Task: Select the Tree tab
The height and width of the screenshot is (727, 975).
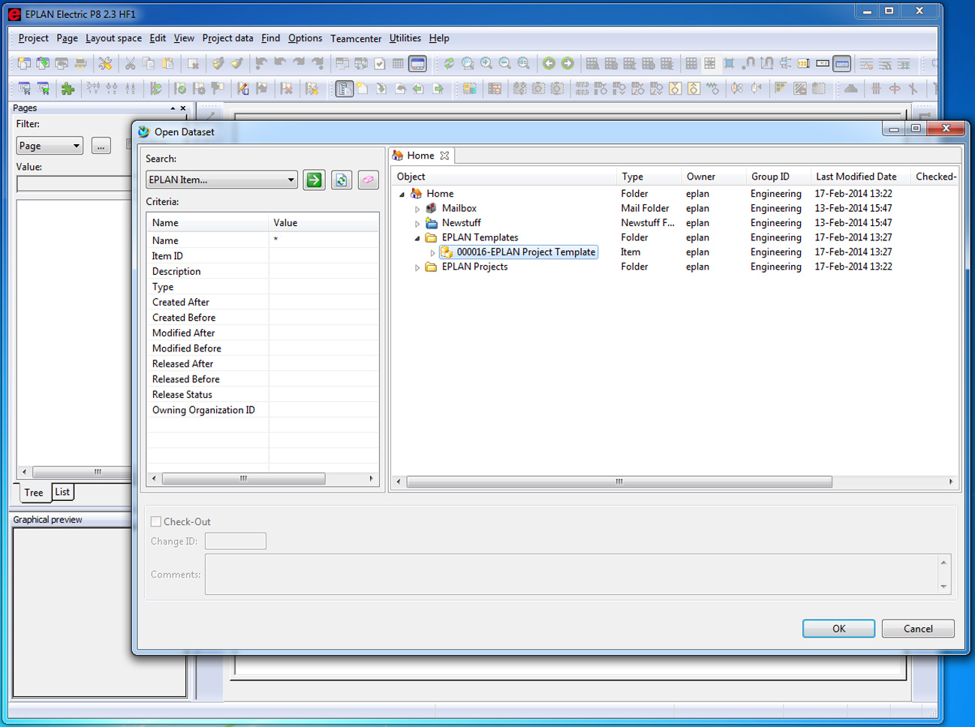Action: [x=34, y=493]
